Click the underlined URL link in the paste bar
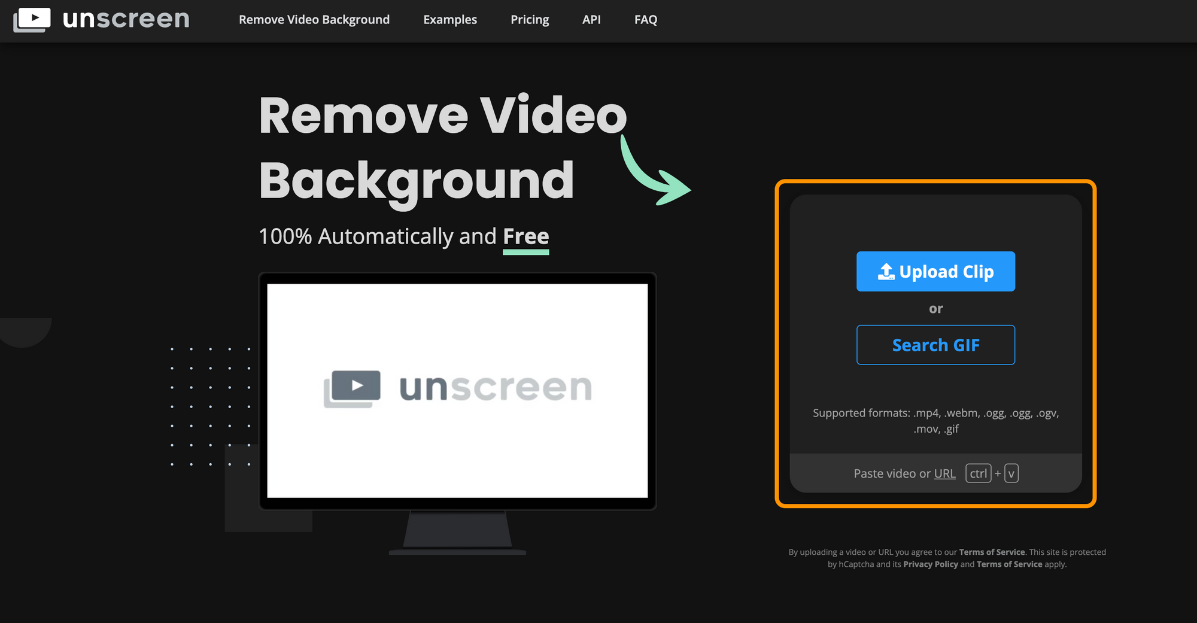The image size is (1197, 623). [944, 473]
